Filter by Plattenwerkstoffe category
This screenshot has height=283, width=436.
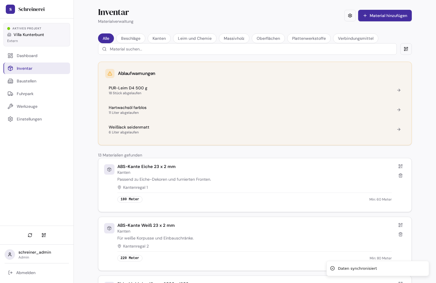click(x=309, y=38)
